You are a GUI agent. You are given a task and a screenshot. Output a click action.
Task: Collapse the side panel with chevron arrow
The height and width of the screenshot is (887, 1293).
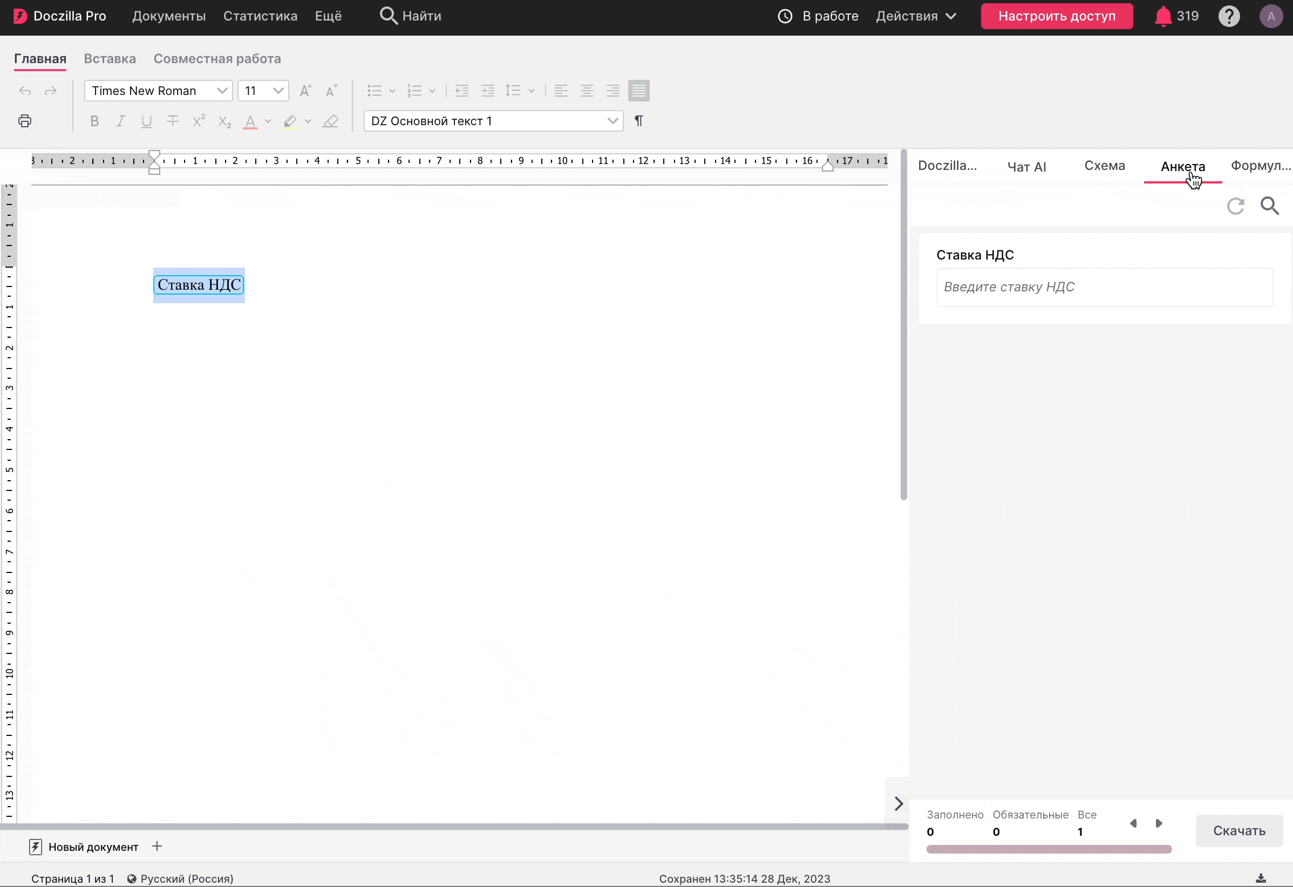coord(899,803)
